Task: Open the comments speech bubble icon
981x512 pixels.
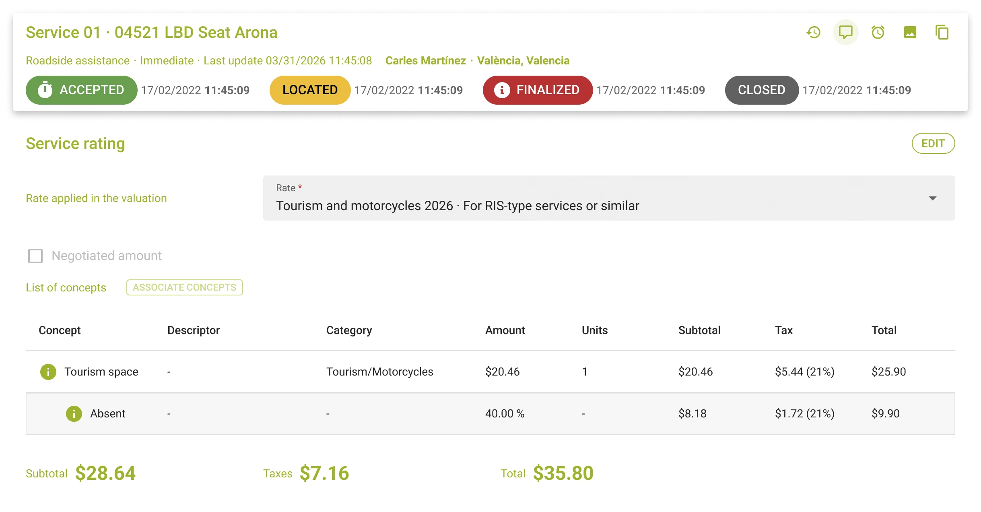Action: (845, 32)
